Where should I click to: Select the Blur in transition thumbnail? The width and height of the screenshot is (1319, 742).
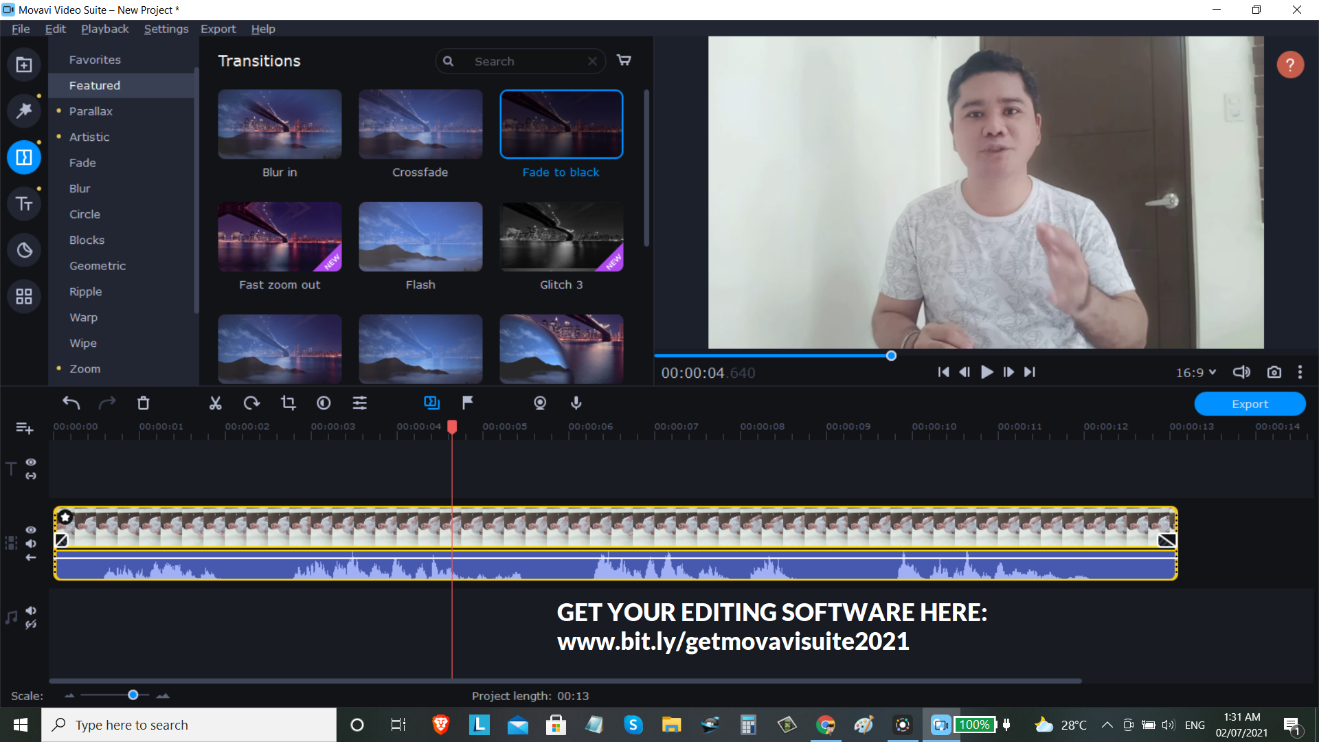280,124
